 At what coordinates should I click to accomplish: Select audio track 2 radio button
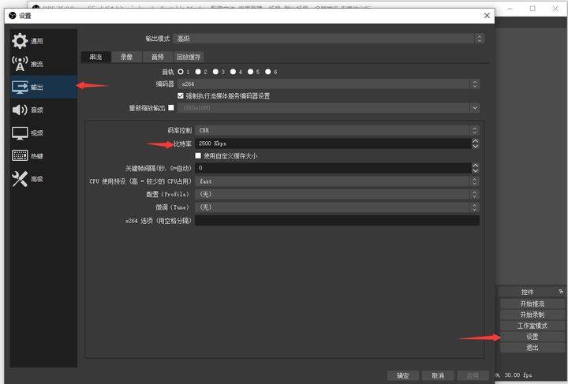(x=198, y=72)
